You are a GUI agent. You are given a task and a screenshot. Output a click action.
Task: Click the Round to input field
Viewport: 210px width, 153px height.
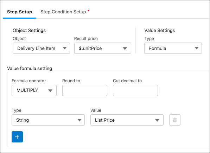85,90
